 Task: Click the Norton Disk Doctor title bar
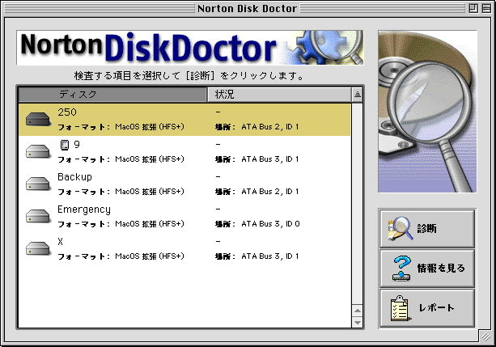coord(248,8)
